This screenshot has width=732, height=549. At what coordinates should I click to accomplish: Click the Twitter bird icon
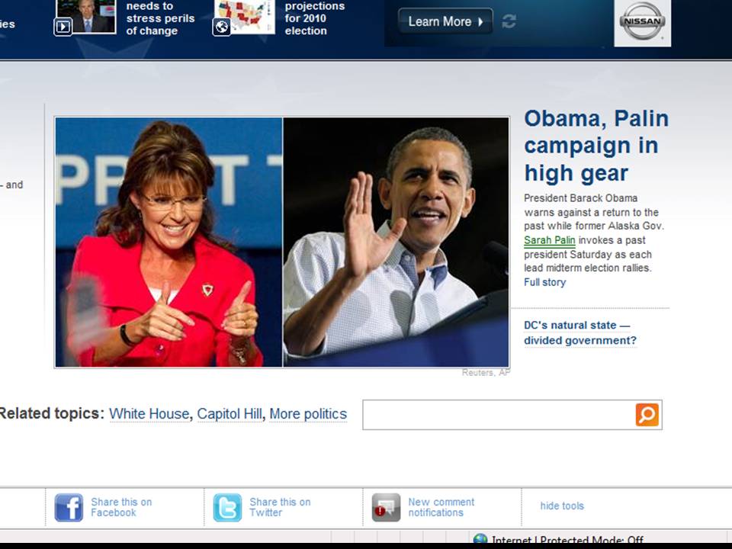click(x=227, y=507)
